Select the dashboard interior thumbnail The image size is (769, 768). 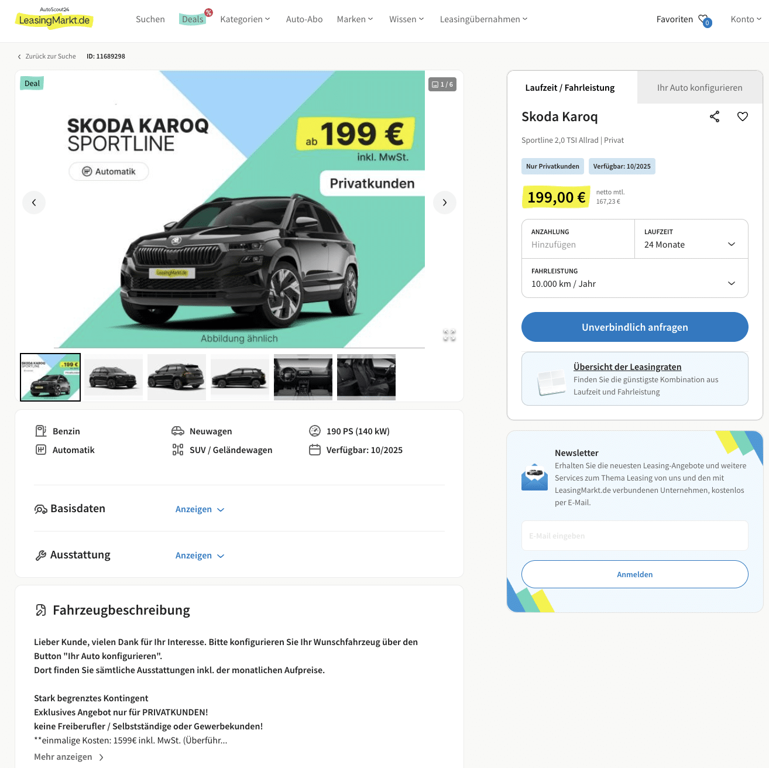click(303, 377)
